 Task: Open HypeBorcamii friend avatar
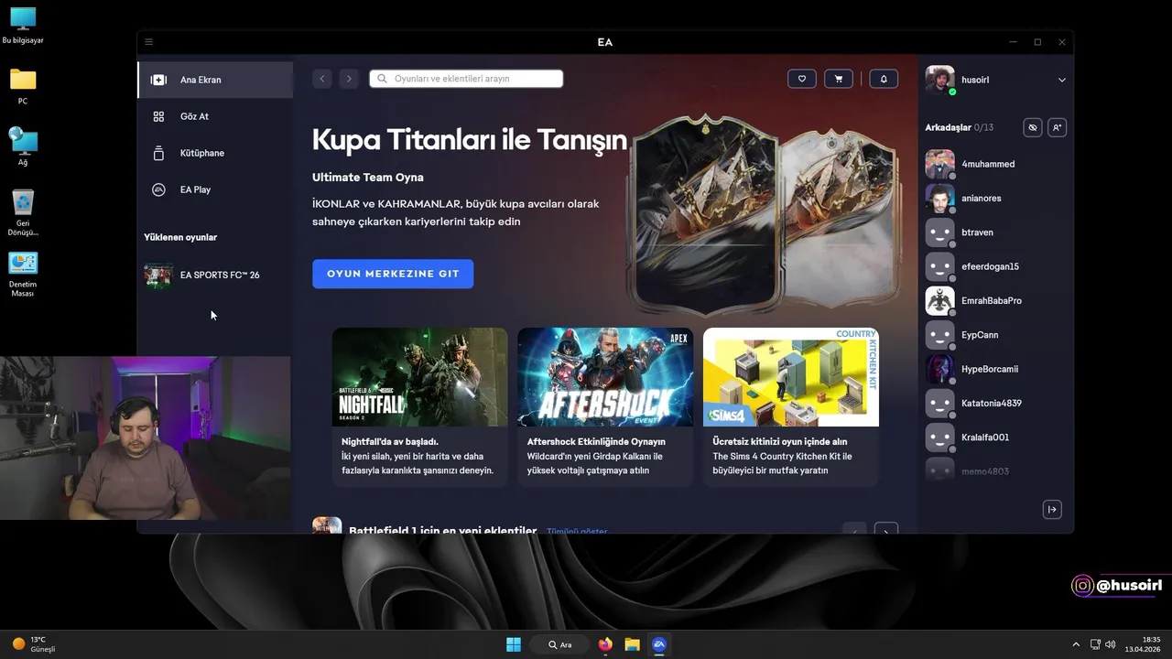pos(940,369)
